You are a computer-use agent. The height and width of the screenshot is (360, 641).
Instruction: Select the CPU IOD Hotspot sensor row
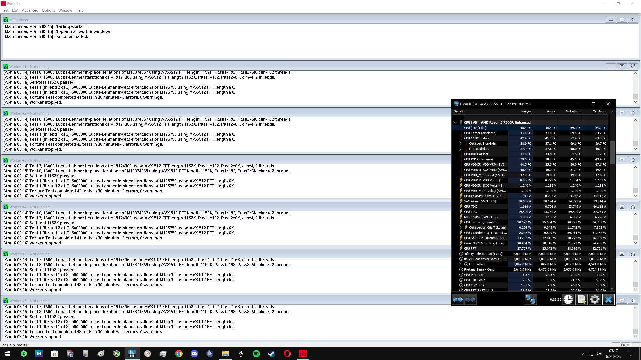(x=530, y=154)
